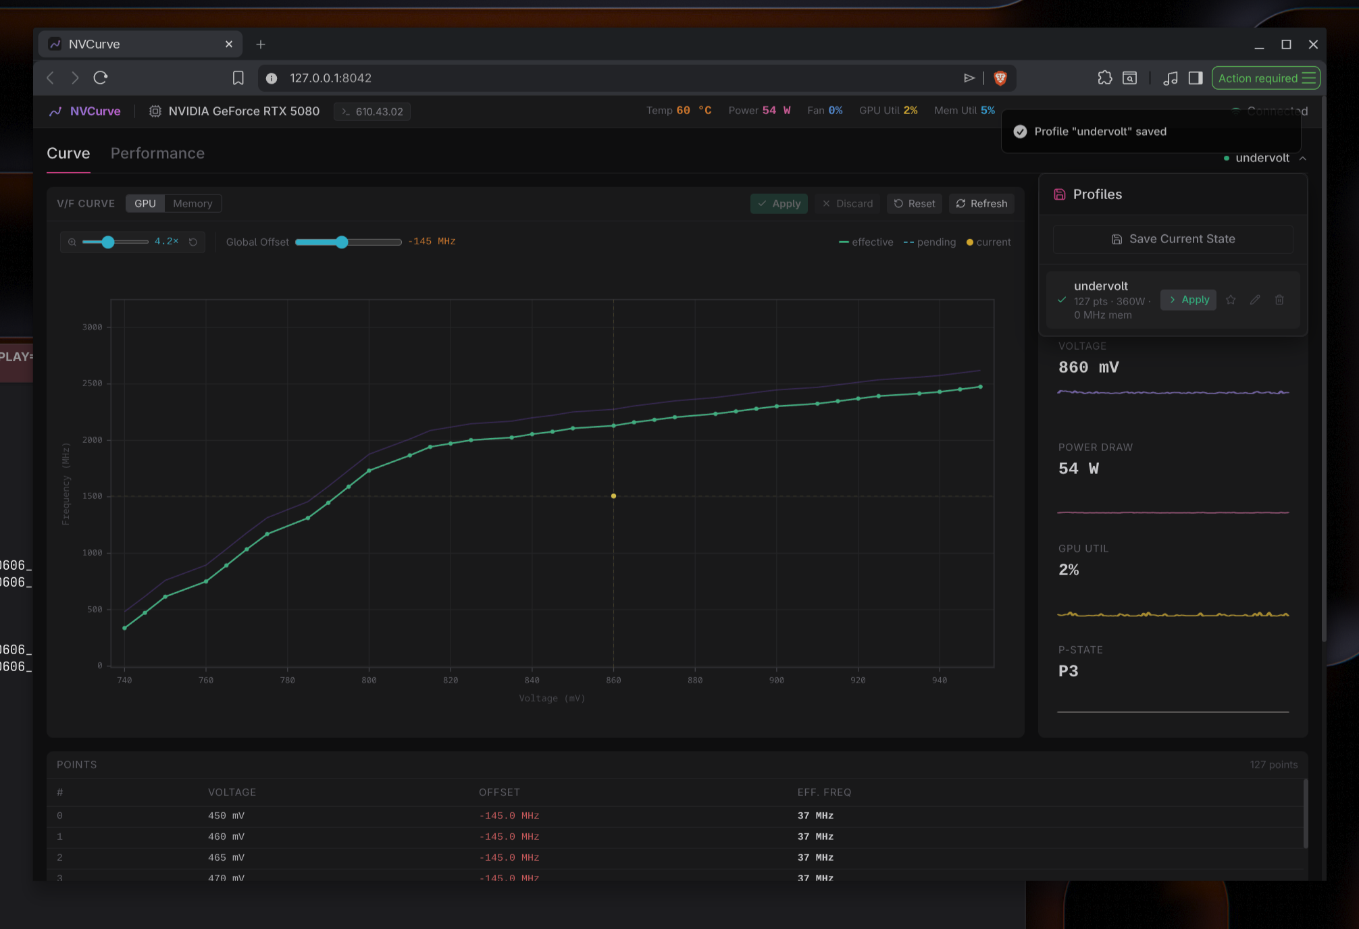Click the send arrow icon in address bar

click(x=969, y=78)
